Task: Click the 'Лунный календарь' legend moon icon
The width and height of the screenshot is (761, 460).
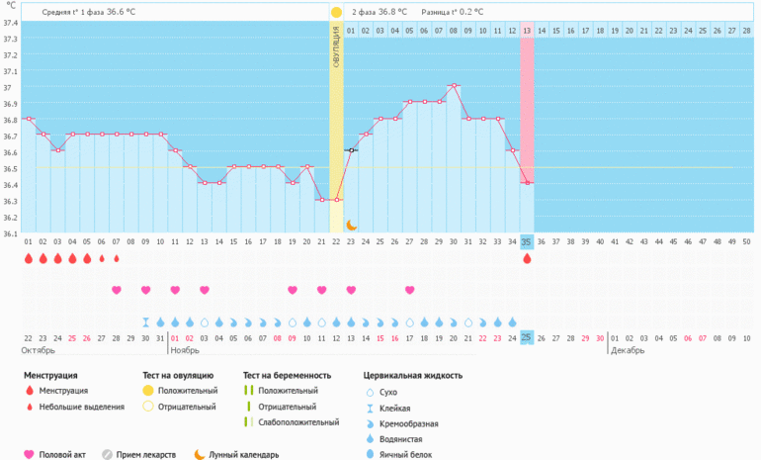Action: (199, 454)
